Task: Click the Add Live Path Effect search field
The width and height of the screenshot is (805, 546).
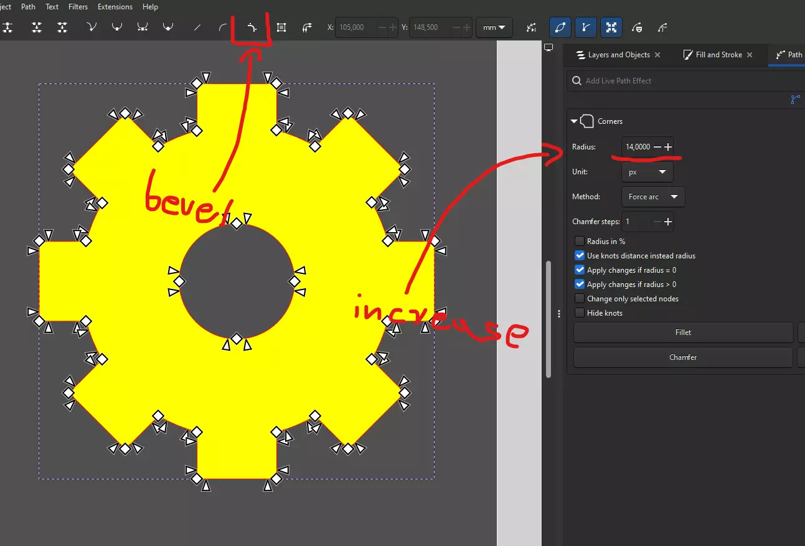Action: [x=685, y=81]
